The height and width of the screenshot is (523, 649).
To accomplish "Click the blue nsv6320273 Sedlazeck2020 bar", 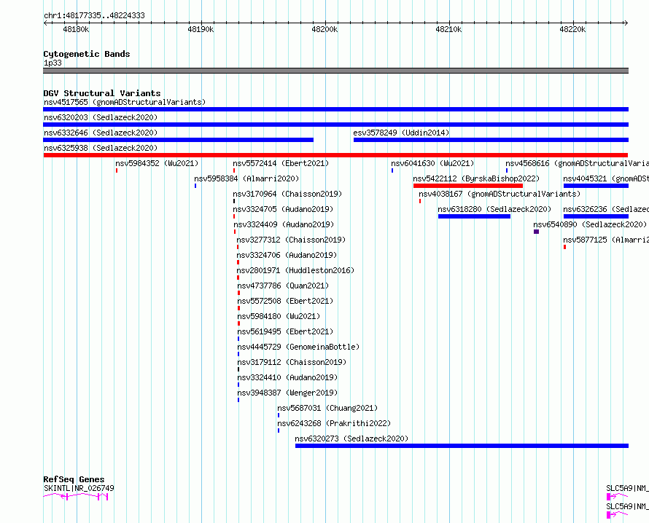I will point(462,446).
